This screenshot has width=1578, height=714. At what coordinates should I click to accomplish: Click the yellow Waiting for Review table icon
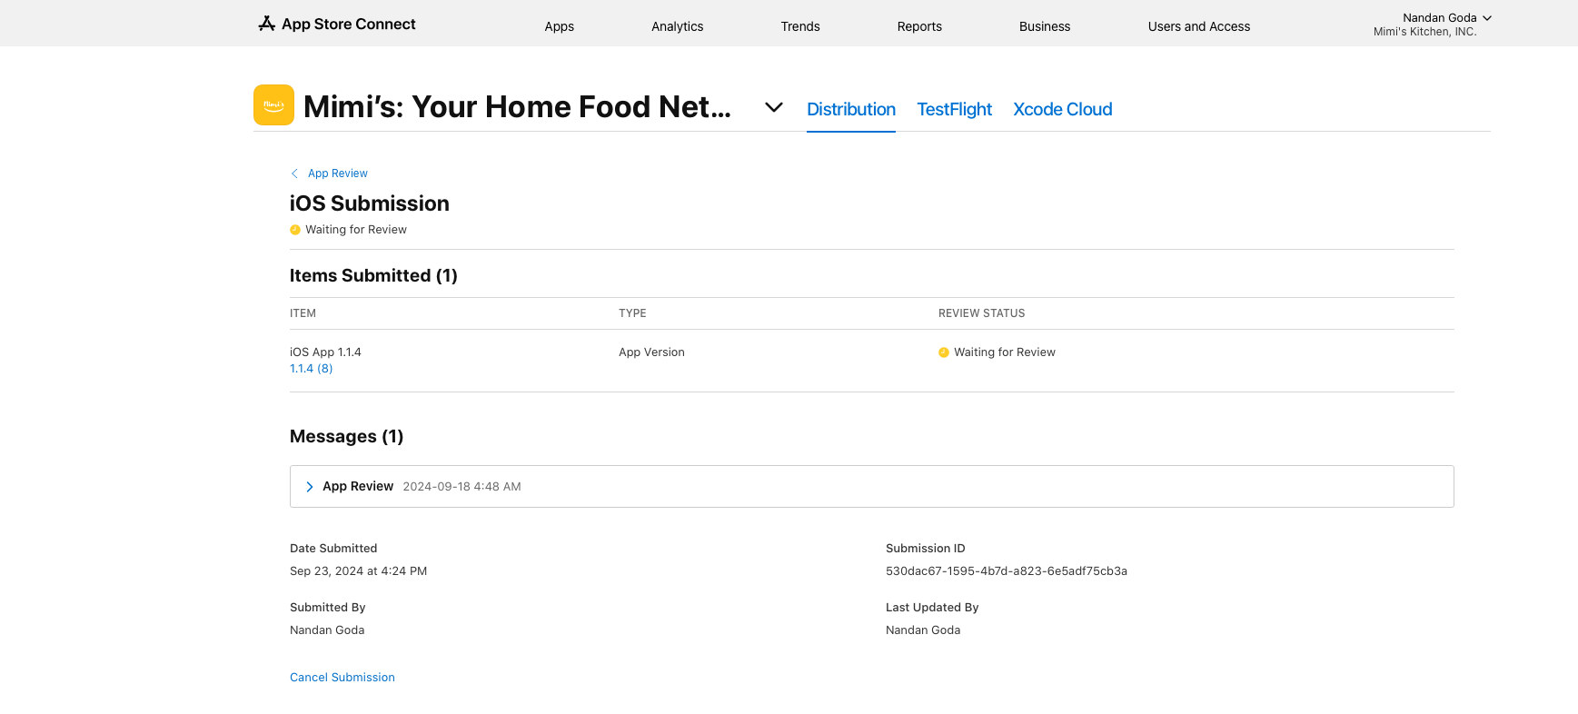point(944,352)
